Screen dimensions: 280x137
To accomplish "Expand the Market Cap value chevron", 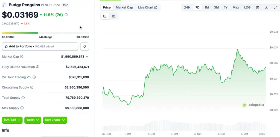I will pos(87,57).
